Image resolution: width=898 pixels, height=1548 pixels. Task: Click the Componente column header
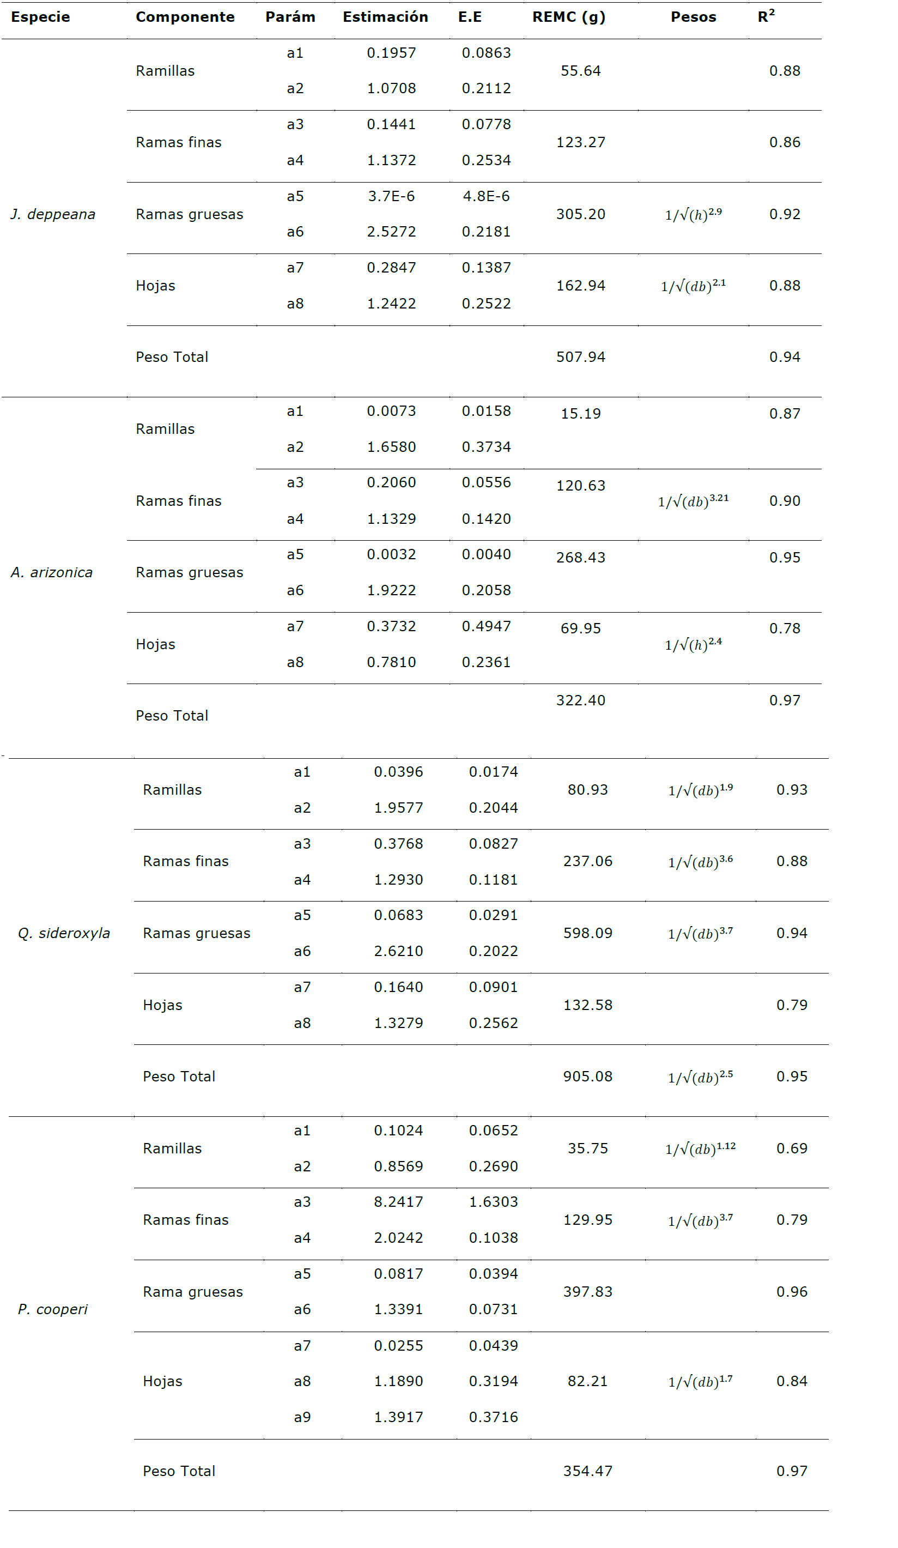[185, 17]
